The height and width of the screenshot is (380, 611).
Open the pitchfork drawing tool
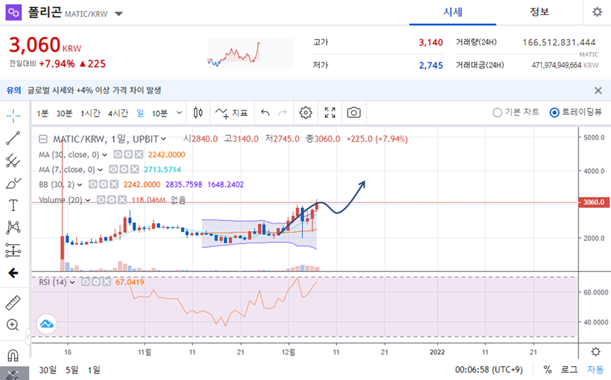(x=13, y=160)
